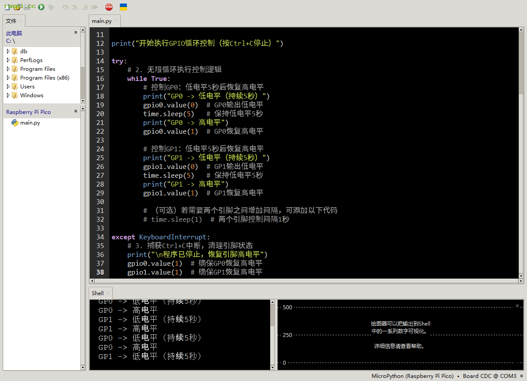Open the Raspberry Pi Pico panel menu
The image size is (527, 381).
click(x=76, y=111)
